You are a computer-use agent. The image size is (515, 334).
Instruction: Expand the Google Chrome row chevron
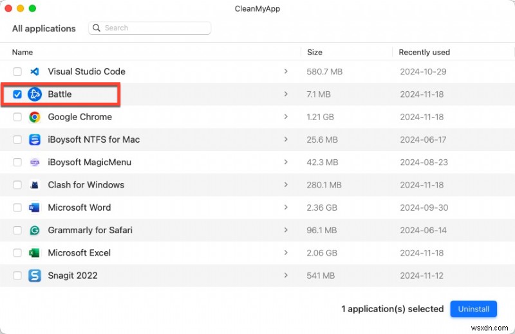tap(286, 117)
